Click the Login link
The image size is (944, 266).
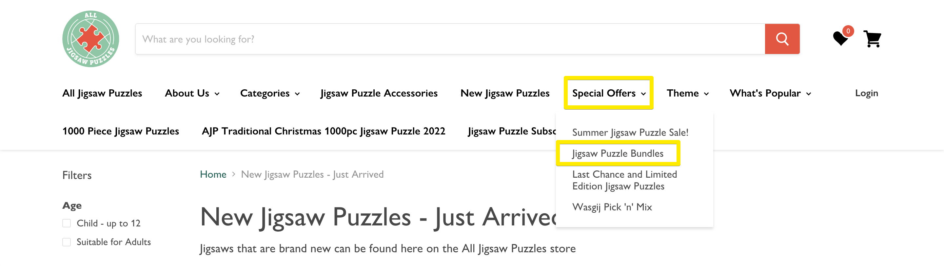pyautogui.click(x=866, y=93)
